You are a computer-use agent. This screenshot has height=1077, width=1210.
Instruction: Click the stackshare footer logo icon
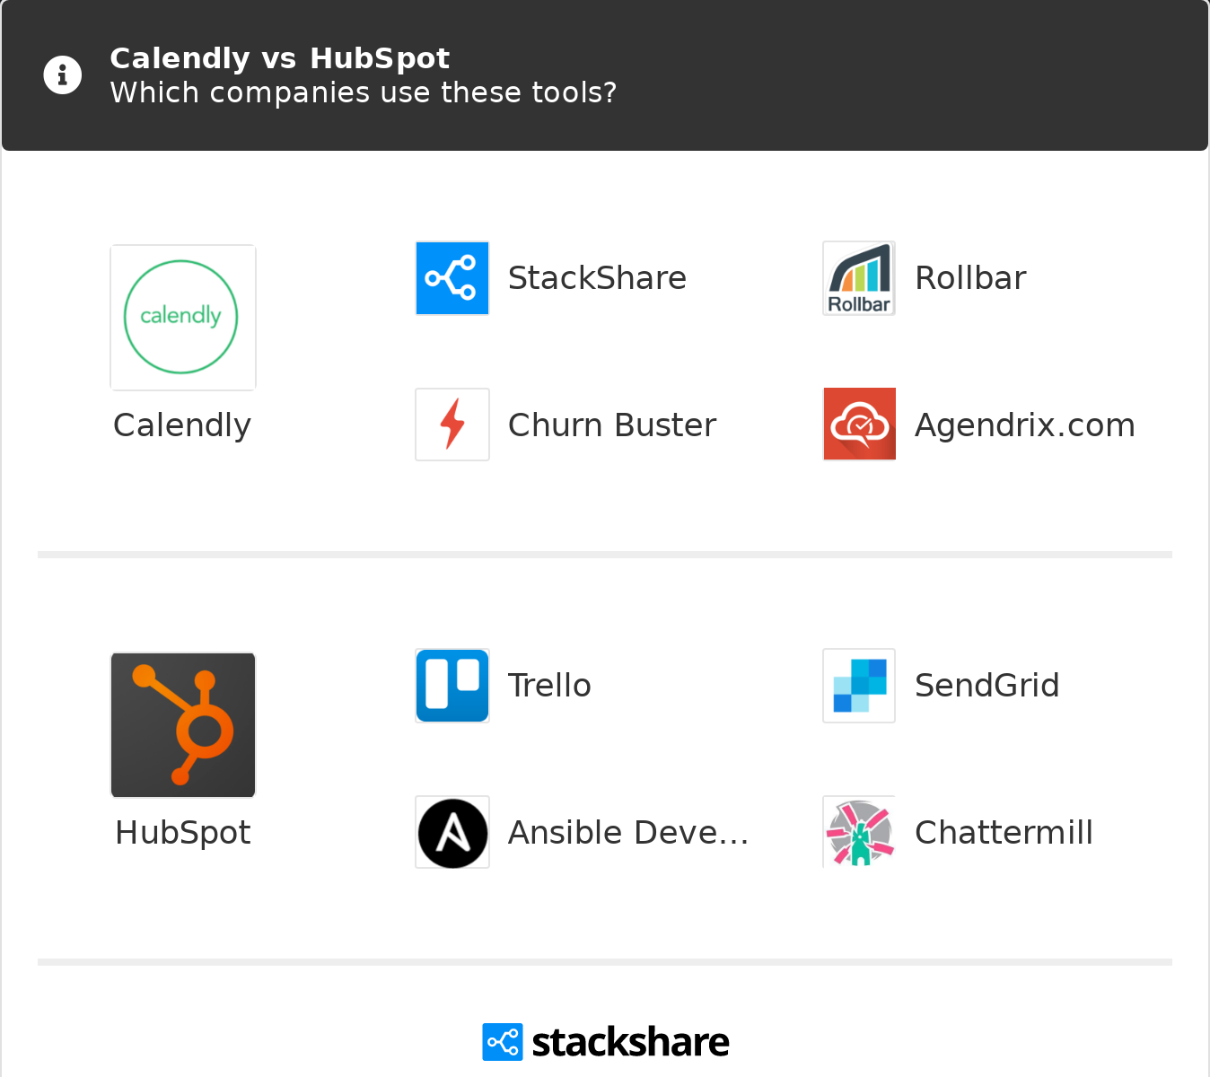click(x=502, y=1042)
